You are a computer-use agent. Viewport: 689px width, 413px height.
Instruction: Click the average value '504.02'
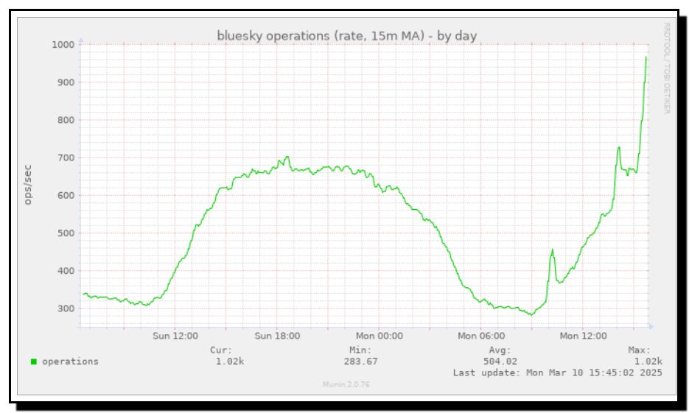(x=500, y=361)
